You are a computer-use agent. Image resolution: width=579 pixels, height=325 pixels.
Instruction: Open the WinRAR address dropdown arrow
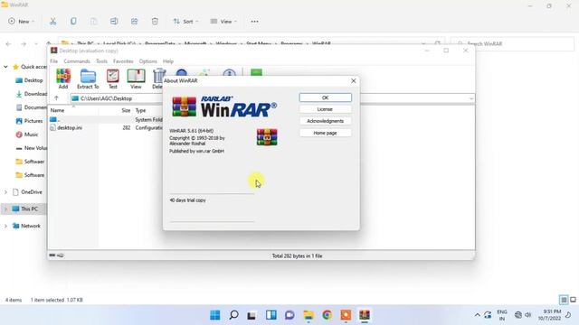pos(470,98)
